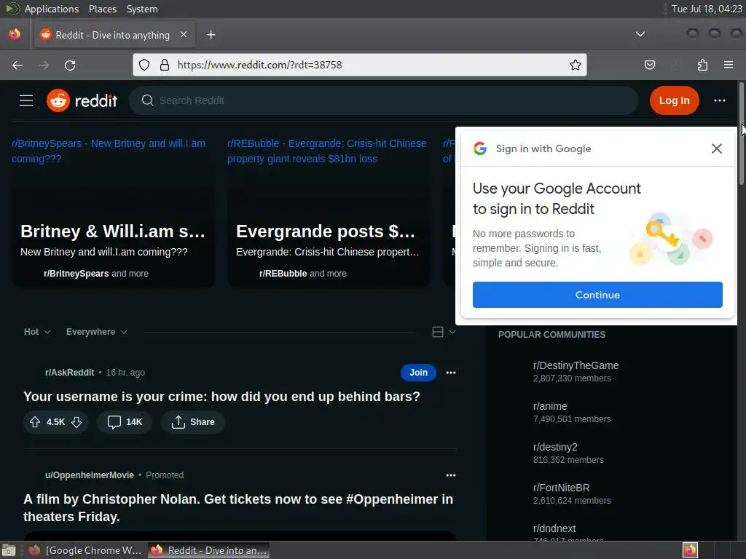Click the Log In button
The image size is (746, 559).
674,100
